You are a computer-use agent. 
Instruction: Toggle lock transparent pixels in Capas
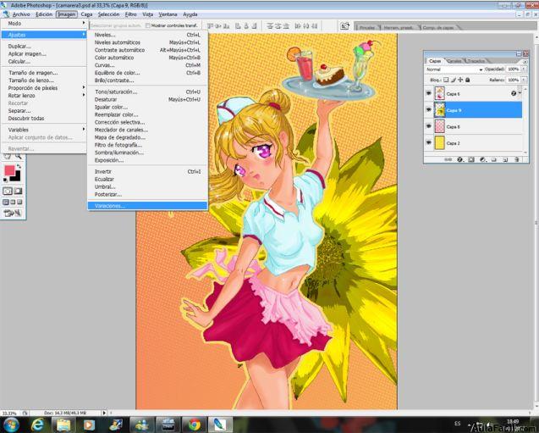tap(446, 80)
